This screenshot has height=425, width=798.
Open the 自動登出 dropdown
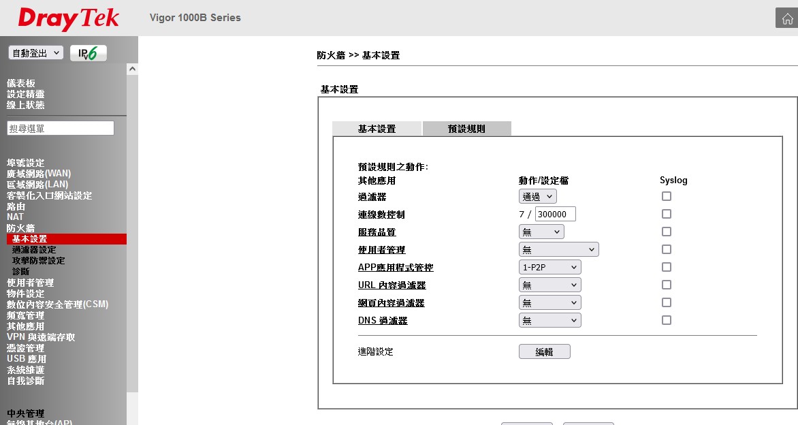click(x=36, y=53)
